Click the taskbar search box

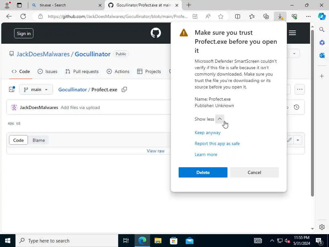[67, 241]
